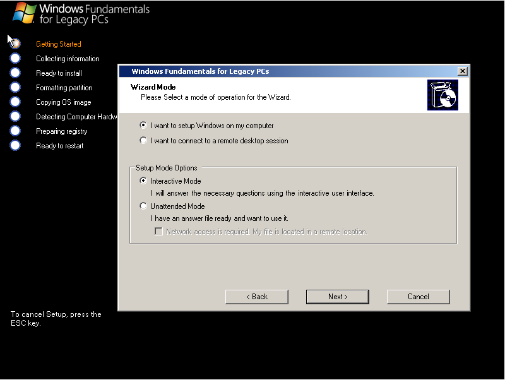Click the Cancel button
Image resolution: width=505 pixels, height=380 pixels.
point(419,297)
